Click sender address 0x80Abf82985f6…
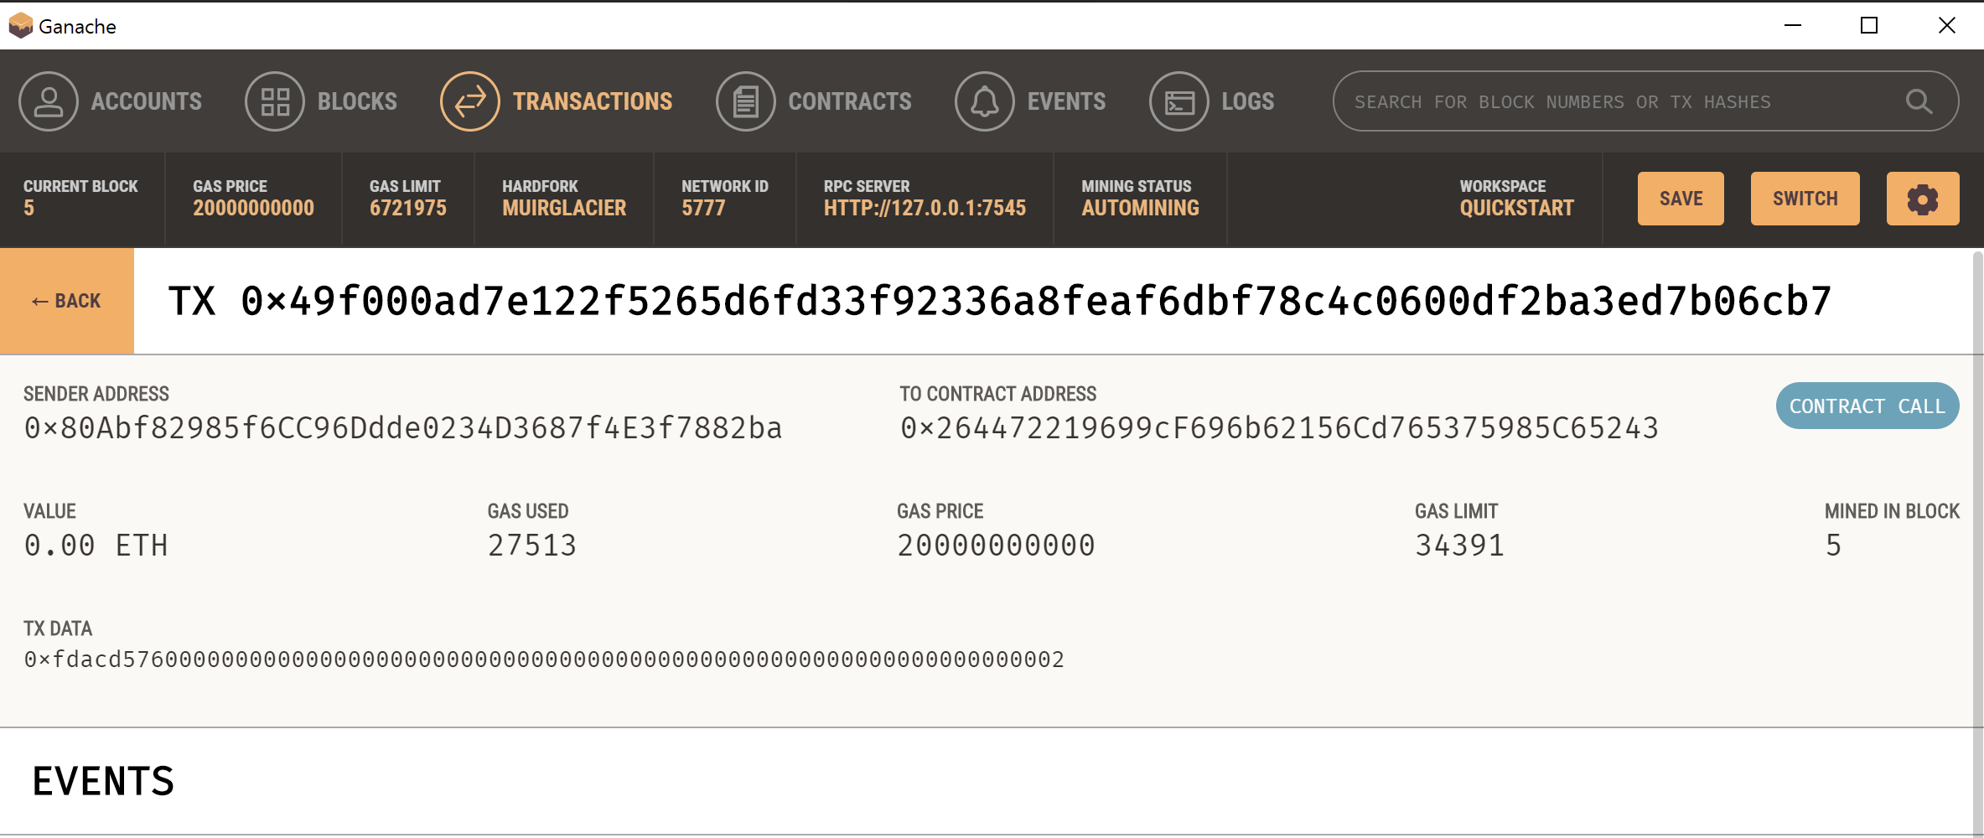The height and width of the screenshot is (838, 1984). click(403, 428)
